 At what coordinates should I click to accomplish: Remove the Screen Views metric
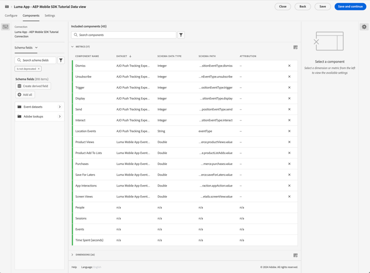point(289,196)
